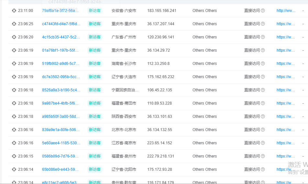The width and height of the screenshot is (308, 184).
Task: Open visitor ID c47443fd-d4e7-5f6d link
Action: [x=61, y=24]
